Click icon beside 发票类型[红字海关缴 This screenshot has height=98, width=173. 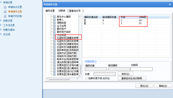[54, 65]
